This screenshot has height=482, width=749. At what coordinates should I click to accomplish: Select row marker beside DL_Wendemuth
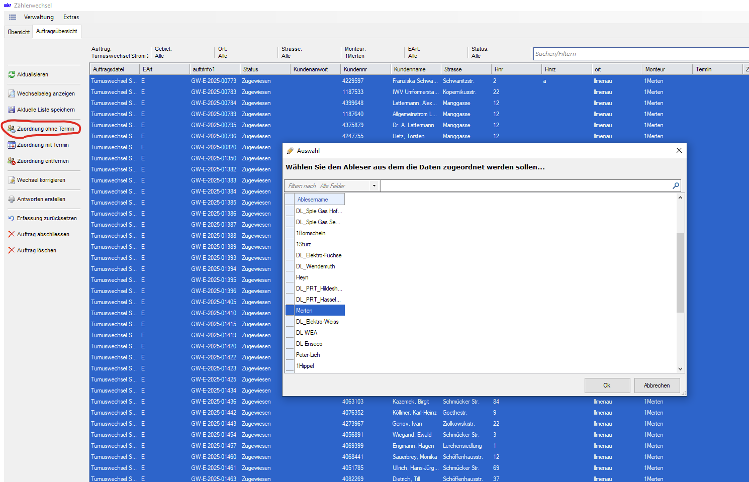pyautogui.click(x=290, y=266)
